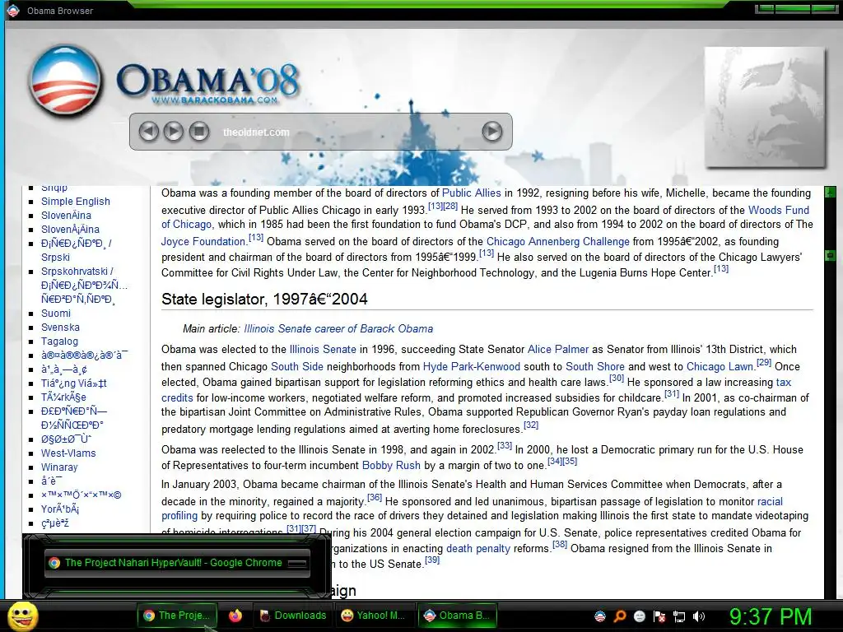Image resolution: width=843 pixels, height=632 pixels.
Task: Select Simple English language link
Action: pos(75,201)
